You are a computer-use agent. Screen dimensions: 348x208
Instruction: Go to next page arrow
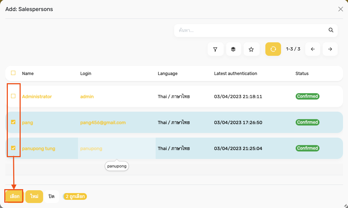click(x=330, y=49)
